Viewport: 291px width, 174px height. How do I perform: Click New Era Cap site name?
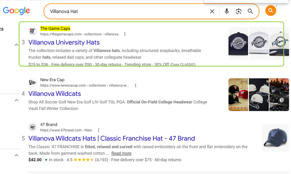pos(52,80)
